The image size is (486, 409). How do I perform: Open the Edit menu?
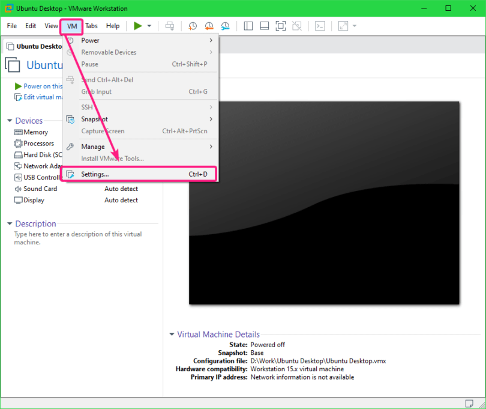pos(31,26)
